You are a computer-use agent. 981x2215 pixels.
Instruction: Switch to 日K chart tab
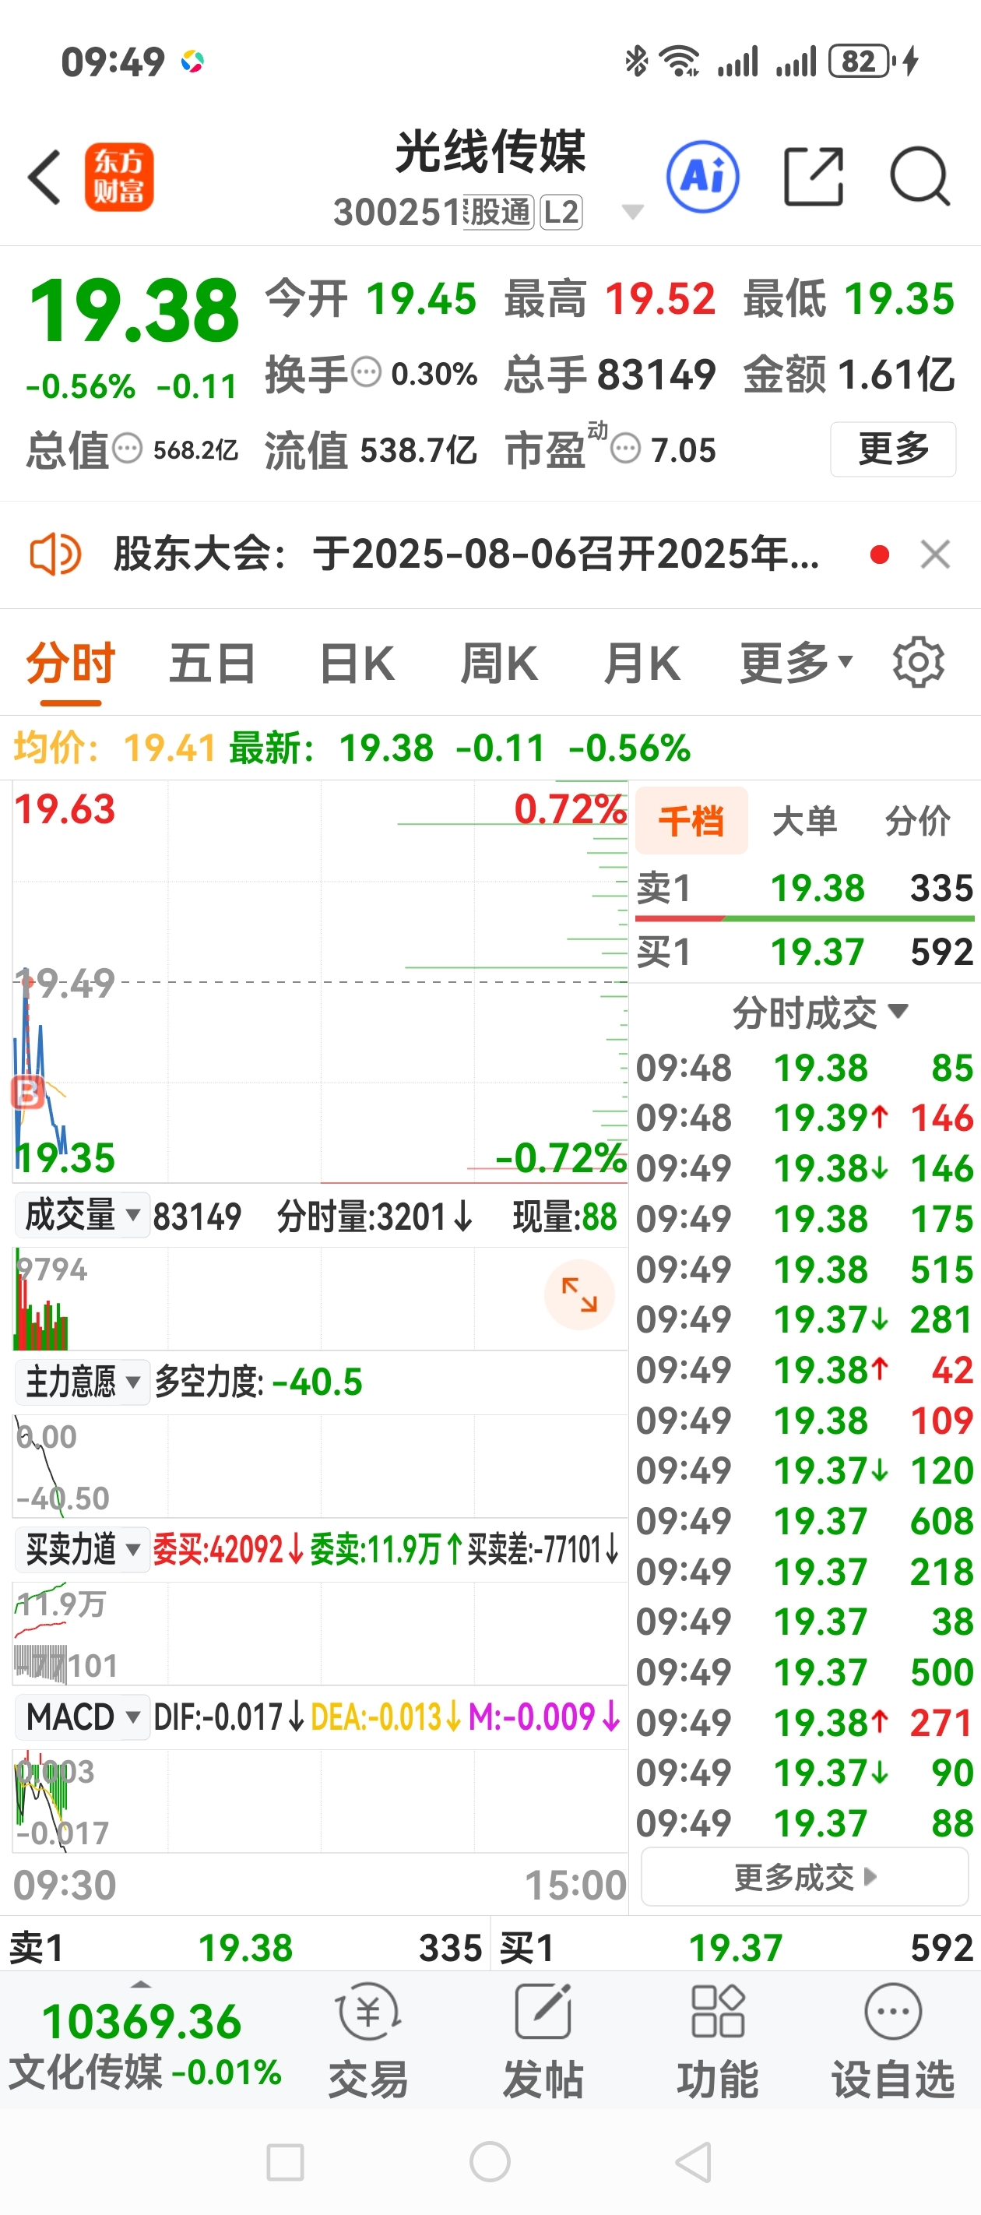pyautogui.click(x=357, y=664)
